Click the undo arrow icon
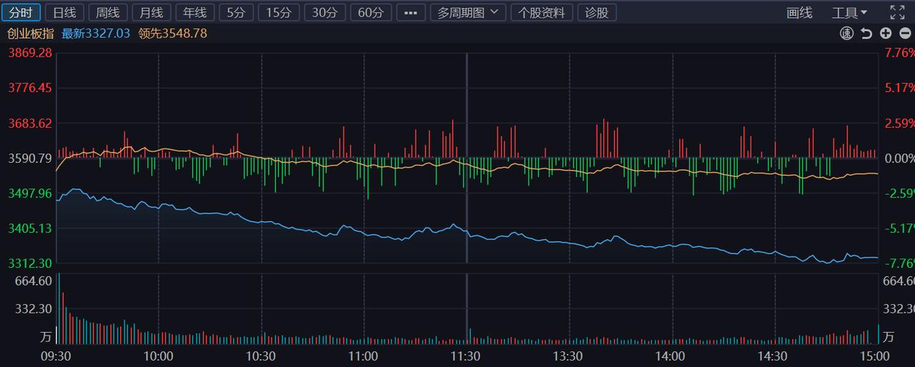Viewport: 915px width, 367px height. coord(866,34)
